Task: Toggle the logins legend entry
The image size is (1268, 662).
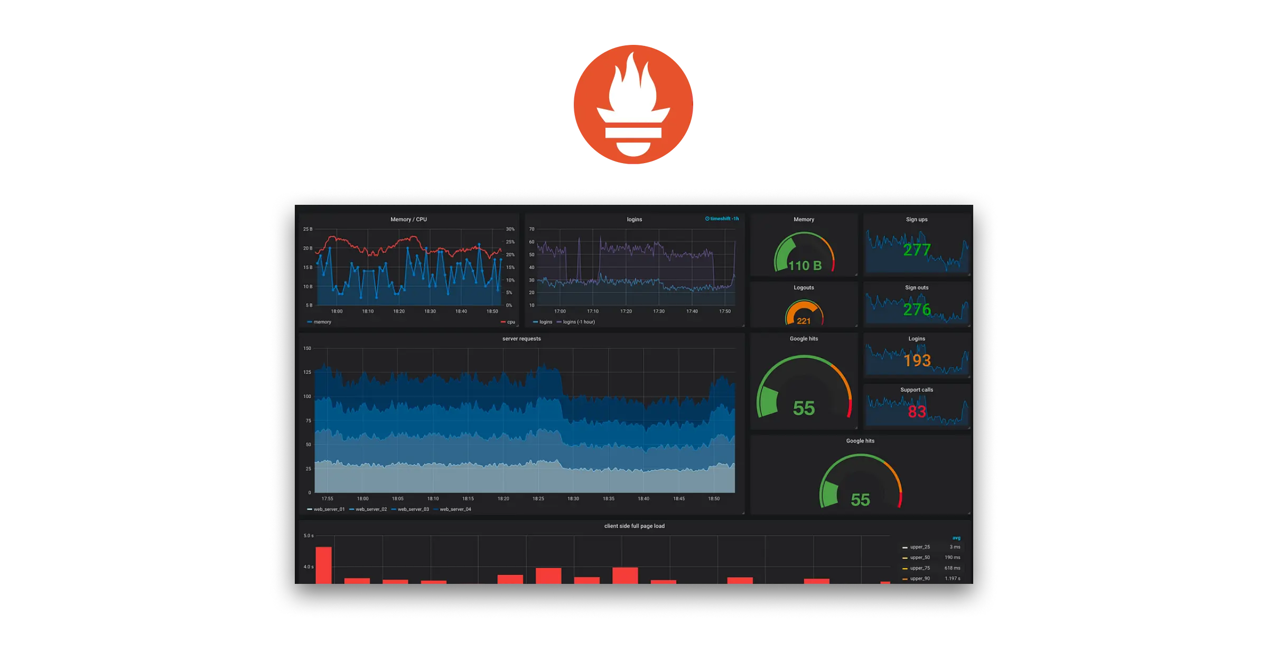Action: pyautogui.click(x=546, y=322)
